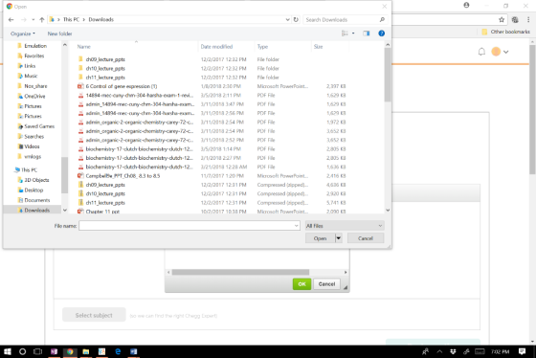Screen dimensions: 536x358
Task: Go up one folder level with up arrow
Action: point(42,20)
